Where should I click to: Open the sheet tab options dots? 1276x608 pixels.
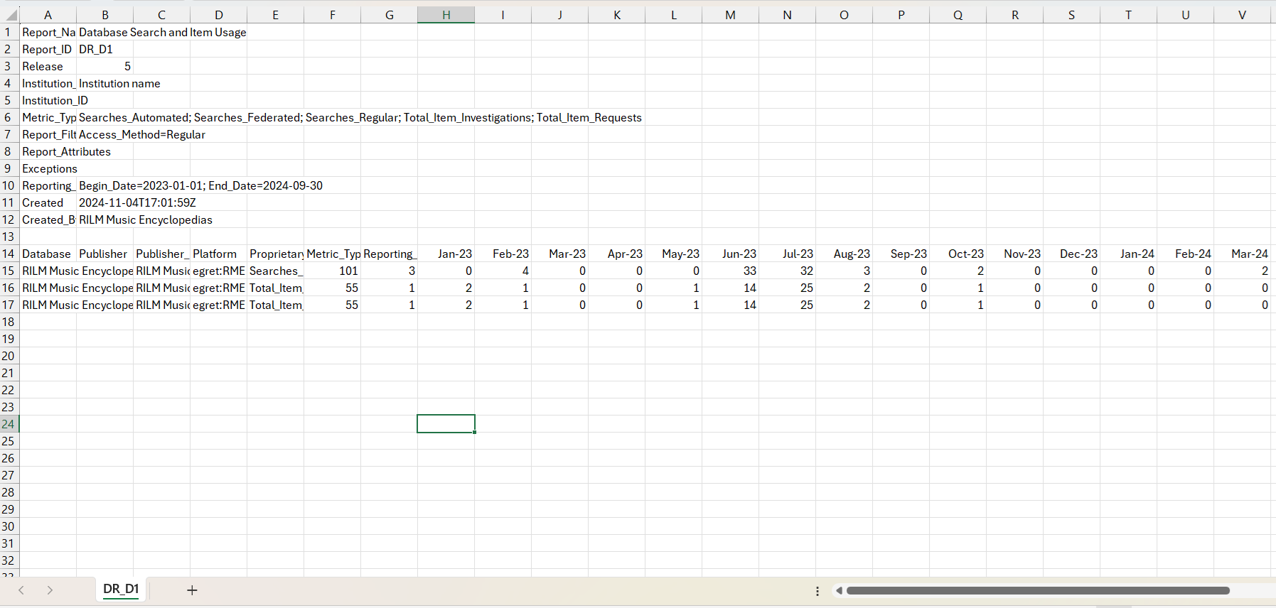pyautogui.click(x=817, y=591)
